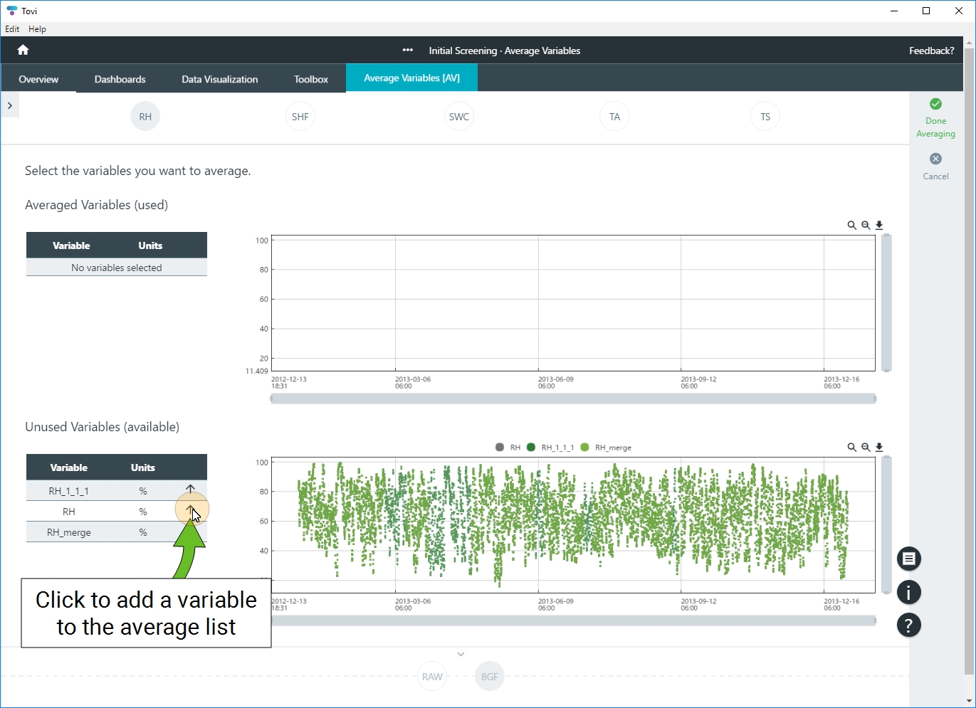Open the help question mark button
Image resolution: width=976 pixels, height=708 pixels.
909,625
